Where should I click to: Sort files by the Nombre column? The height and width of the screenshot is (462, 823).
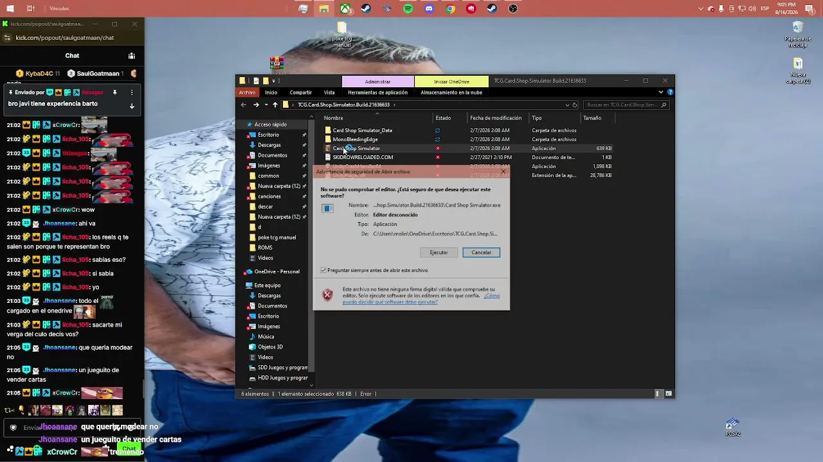tap(378, 118)
